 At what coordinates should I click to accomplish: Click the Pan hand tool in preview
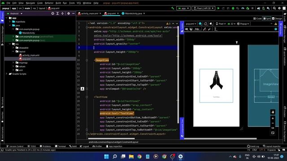tap(273, 112)
